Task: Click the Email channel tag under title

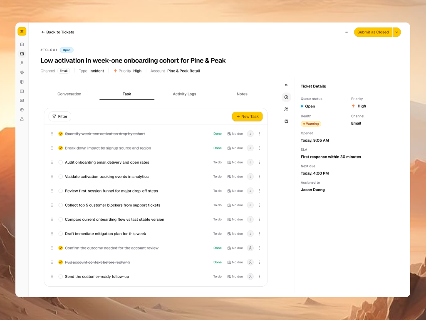Action: click(x=64, y=71)
